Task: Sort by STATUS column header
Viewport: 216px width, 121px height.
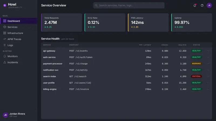Action: pos(196,45)
